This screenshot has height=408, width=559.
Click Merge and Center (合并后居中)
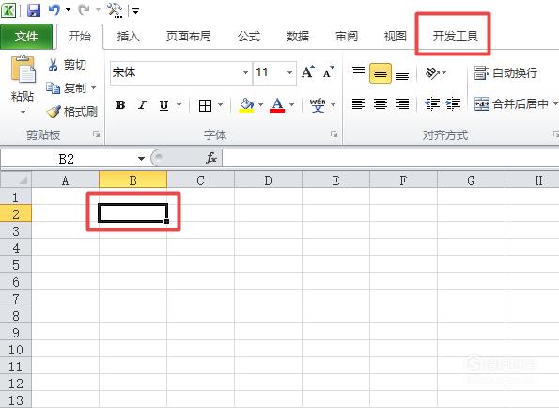[511, 104]
